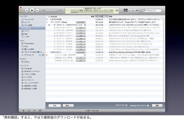Open ラジオ in the sidebar
The width and height of the screenshot is (184, 131).
coord(25,37)
